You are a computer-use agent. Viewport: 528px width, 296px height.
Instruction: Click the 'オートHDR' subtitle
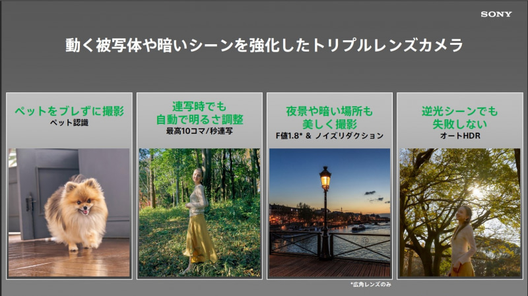[x=459, y=136]
